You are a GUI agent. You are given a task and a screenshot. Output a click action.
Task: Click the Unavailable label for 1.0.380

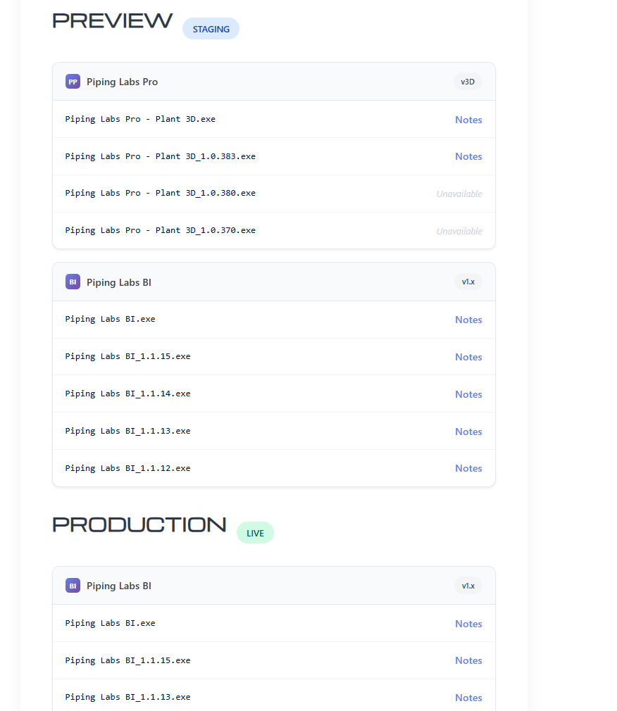459,194
